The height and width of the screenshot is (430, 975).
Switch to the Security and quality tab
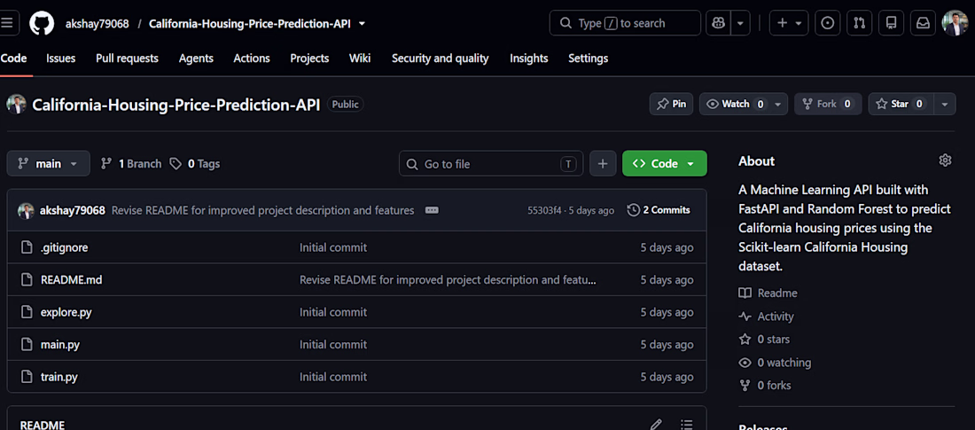pyautogui.click(x=441, y=59)
